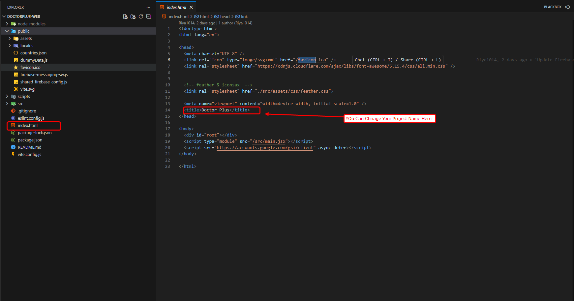Select dummyData.js in the Explorer

click(34, 60)
